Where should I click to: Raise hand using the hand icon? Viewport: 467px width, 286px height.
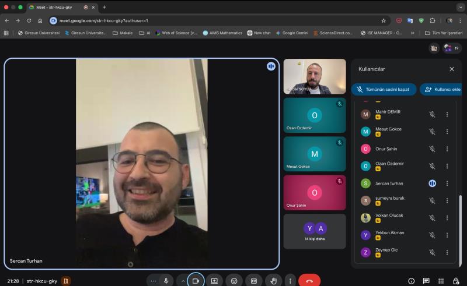[273, 281]
